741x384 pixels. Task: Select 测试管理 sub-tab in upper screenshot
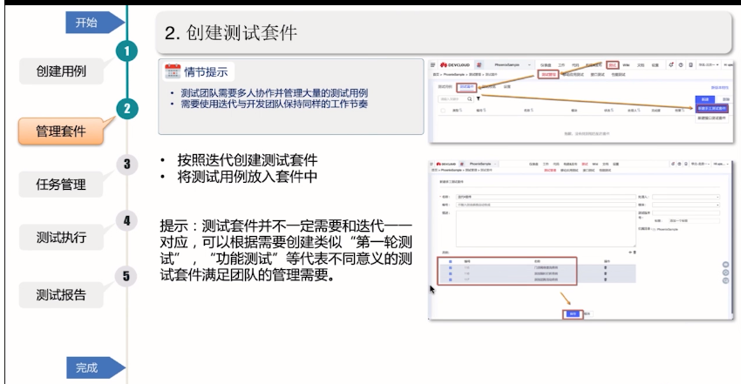(x=548, y=75)
